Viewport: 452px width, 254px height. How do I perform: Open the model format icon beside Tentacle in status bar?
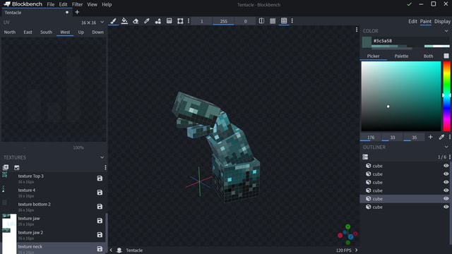tap(119, 250)
